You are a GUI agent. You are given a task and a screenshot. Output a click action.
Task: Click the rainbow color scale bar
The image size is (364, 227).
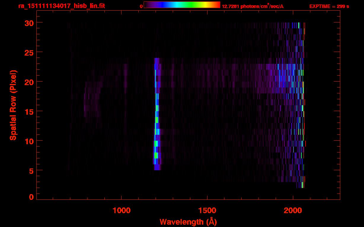tap(182, 5)
